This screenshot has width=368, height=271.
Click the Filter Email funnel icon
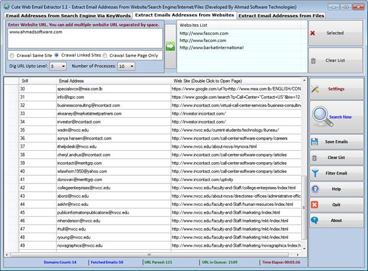(315, 173)
